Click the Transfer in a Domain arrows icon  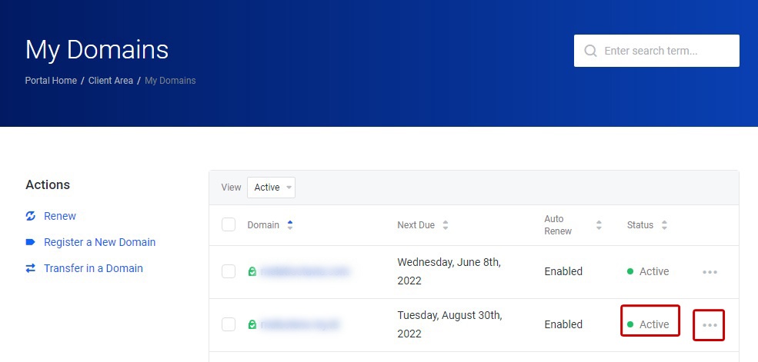coord(31,268)
